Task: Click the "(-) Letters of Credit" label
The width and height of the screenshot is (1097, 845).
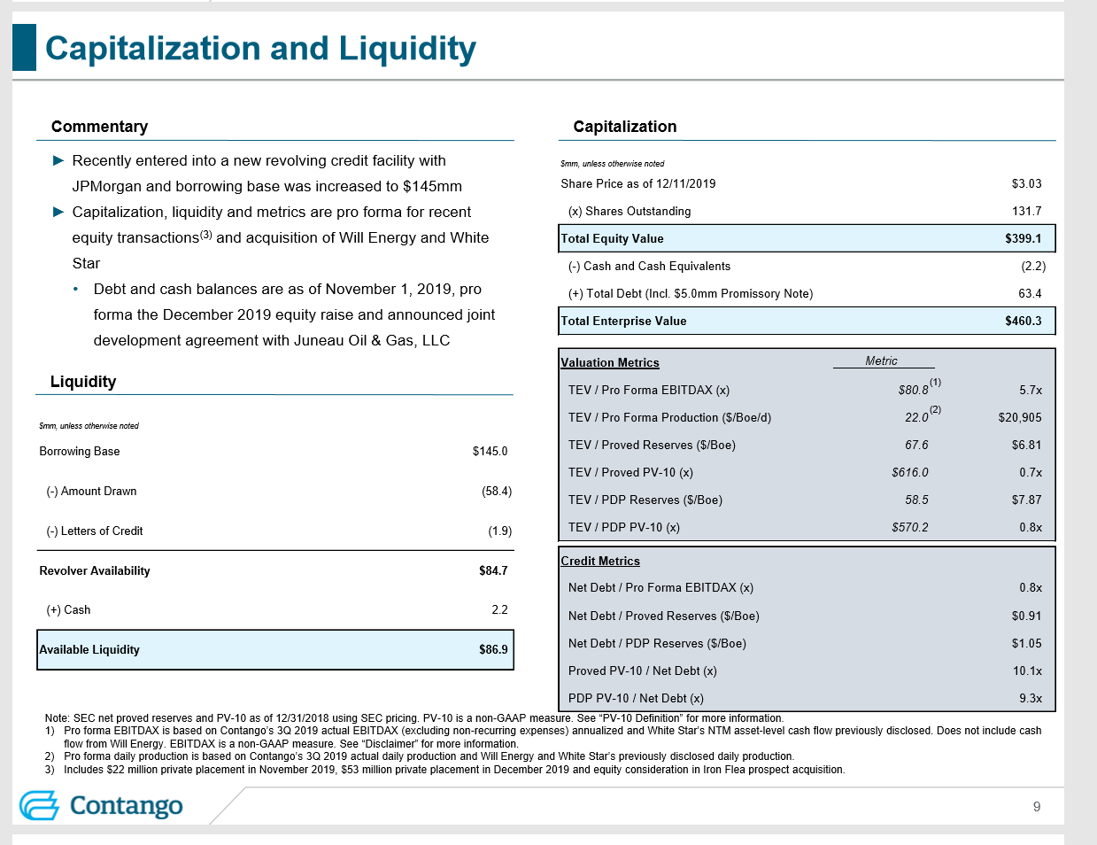Action: click(x=95, y=531)
